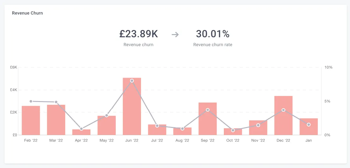Click the Revenue Churn card title
The height and width of the screenshot is (168, 350).
click(28, 13)
